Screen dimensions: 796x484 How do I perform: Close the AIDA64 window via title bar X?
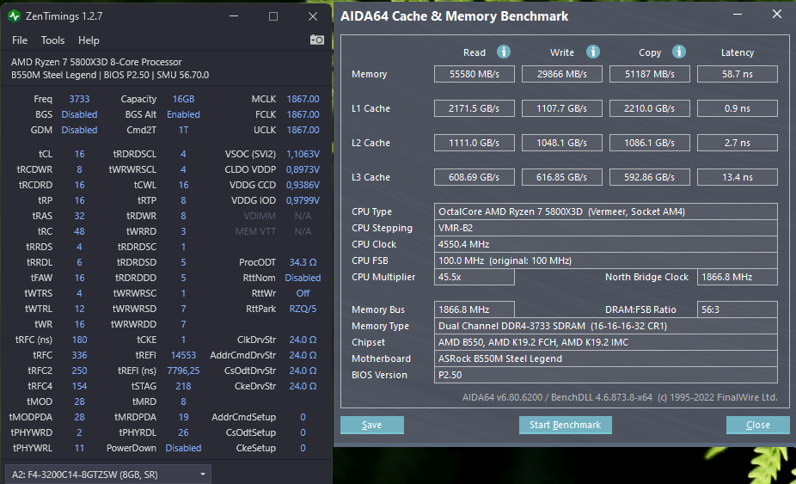[777, 15]
